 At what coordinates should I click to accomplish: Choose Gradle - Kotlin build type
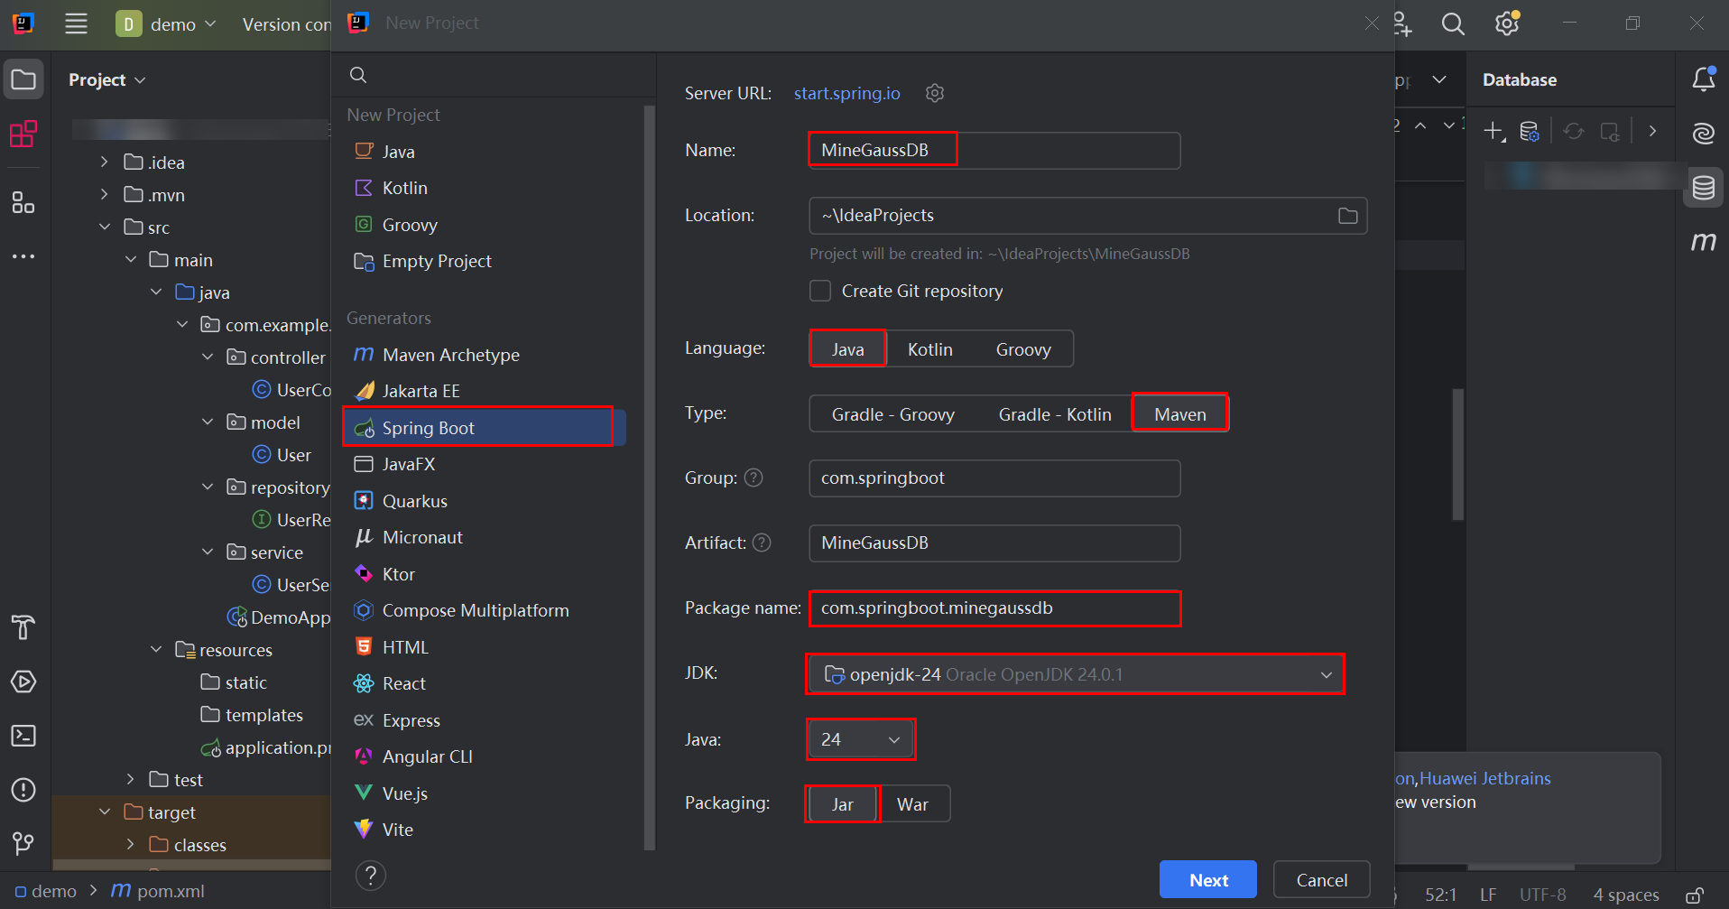coord(1054,414)
